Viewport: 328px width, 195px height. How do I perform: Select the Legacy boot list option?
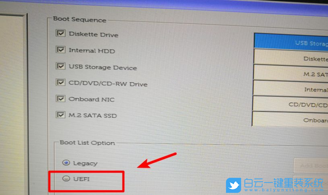(x=66, y=162)
